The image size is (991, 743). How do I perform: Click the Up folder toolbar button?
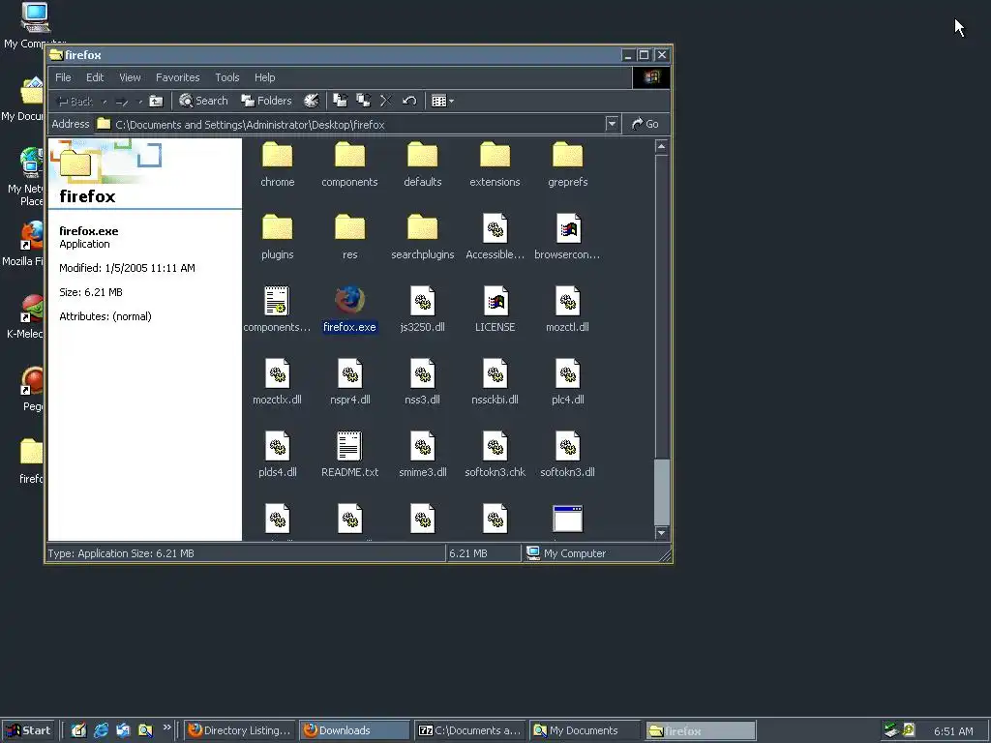coord(156,101)
